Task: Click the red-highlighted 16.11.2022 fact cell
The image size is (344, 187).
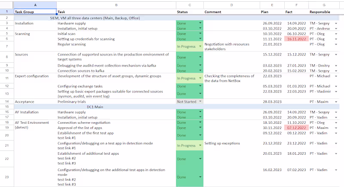Action: [x=295, y=39]
